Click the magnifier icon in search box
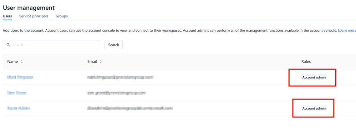Screen dimensions: 356x132 [8, 45]
